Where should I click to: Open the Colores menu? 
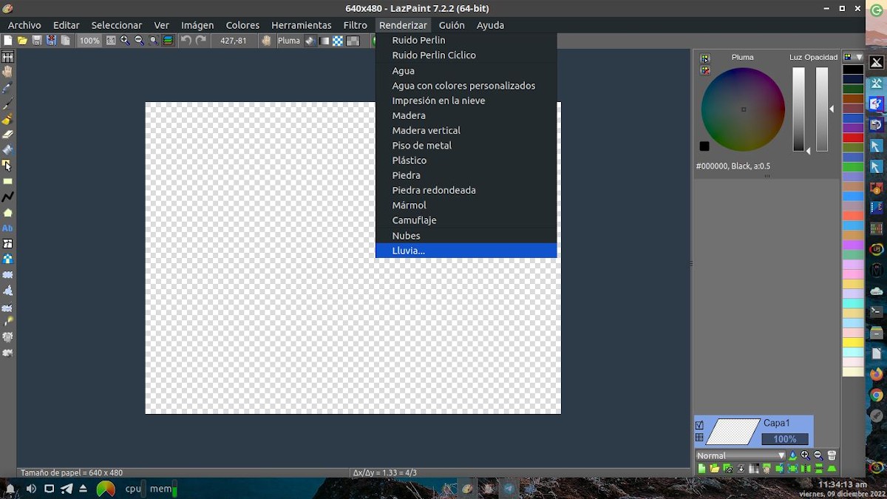coord(242,25)
